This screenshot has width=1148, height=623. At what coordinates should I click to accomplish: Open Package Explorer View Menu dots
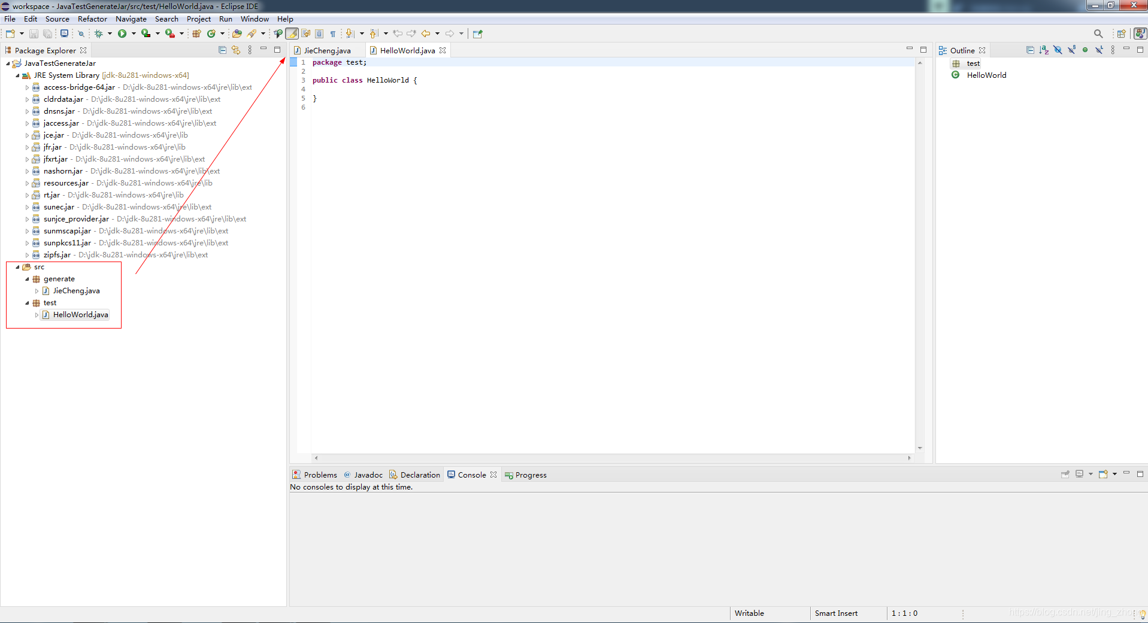tap(250, 50)
